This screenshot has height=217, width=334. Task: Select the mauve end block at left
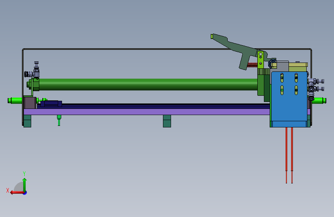(x=30, y=103)
